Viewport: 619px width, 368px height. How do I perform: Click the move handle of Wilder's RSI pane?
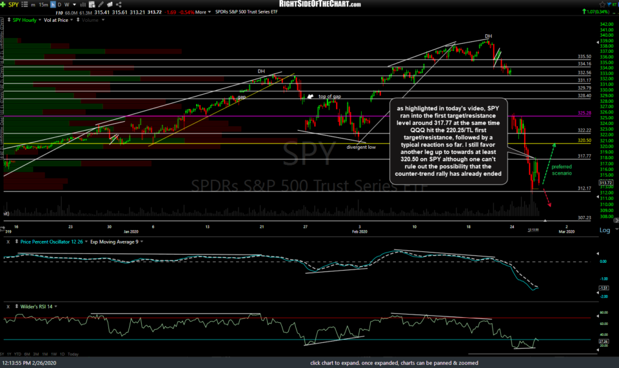17,306
